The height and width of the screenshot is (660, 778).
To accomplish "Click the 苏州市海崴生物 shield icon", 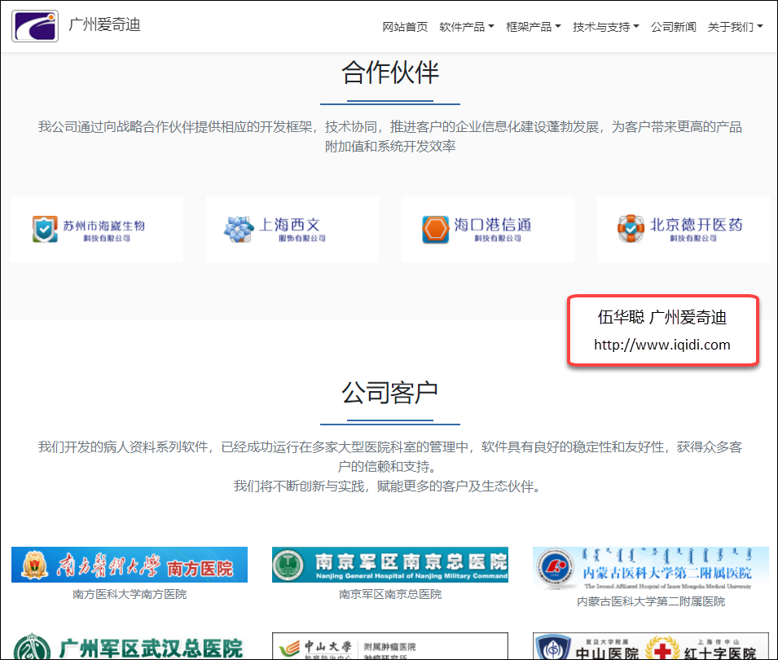I will [x=45, y=229].
